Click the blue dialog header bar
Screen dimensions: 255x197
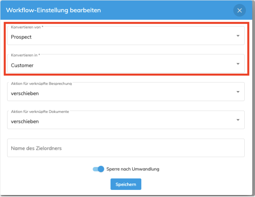point(126,10)
